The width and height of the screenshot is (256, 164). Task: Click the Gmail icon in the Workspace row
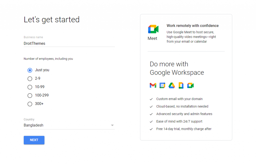tap(153, 85)
